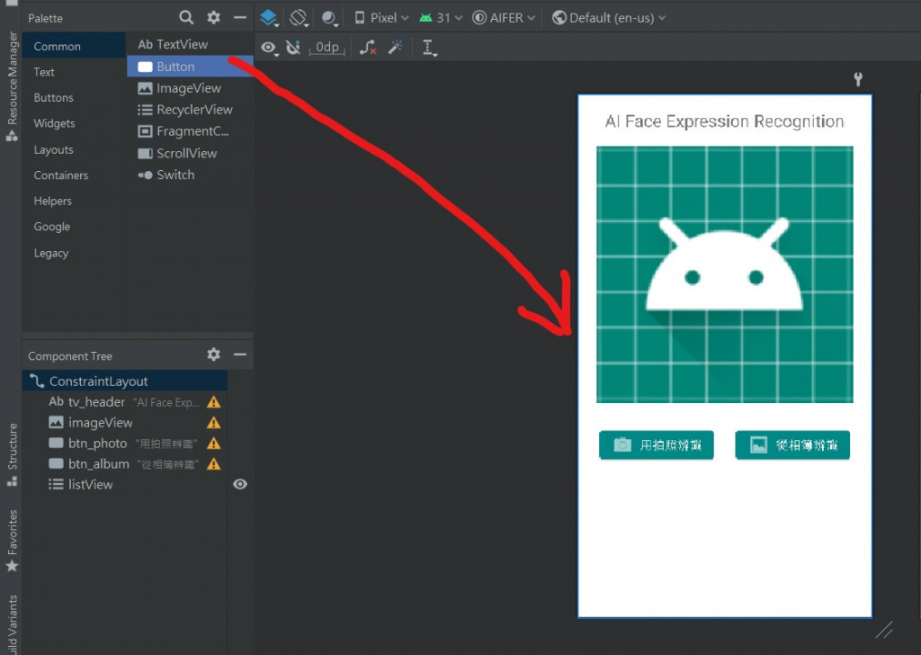
Task: Open the Pixel device dropdown
Action: tap(381, 18)
